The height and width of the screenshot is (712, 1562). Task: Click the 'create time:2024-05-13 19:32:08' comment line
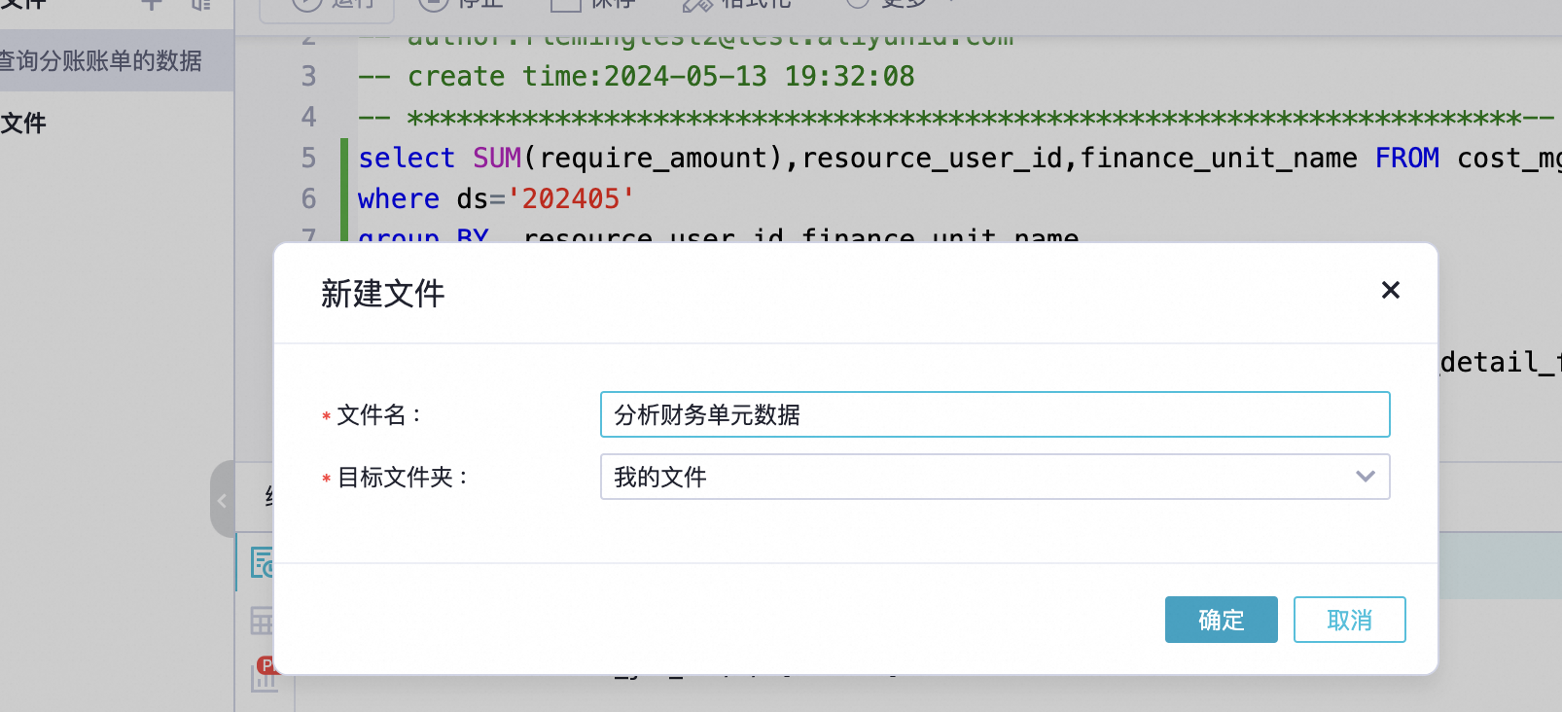tap(636, 76)
